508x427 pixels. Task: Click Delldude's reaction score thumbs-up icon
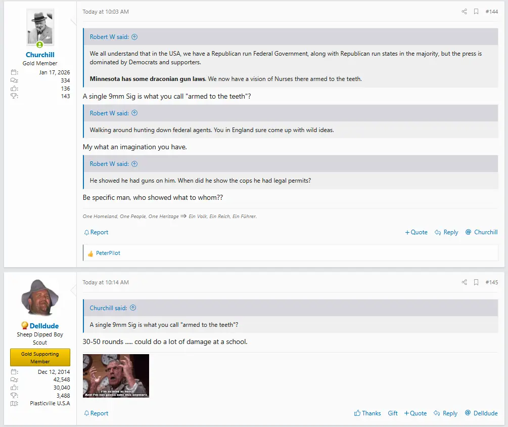14,388
